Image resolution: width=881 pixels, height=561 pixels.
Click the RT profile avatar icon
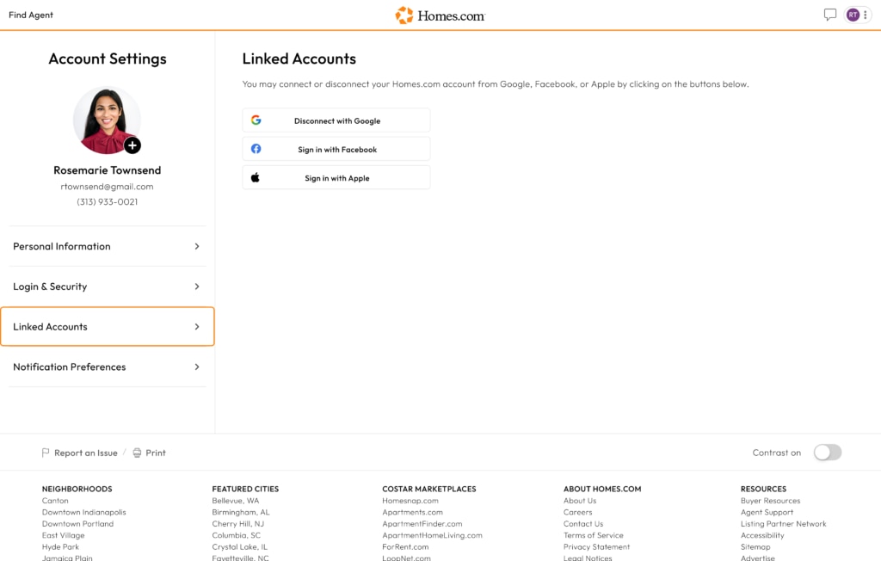(852, 15)
